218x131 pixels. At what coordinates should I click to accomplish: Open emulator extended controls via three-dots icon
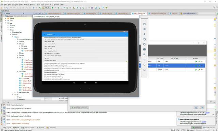coord(144,75)
